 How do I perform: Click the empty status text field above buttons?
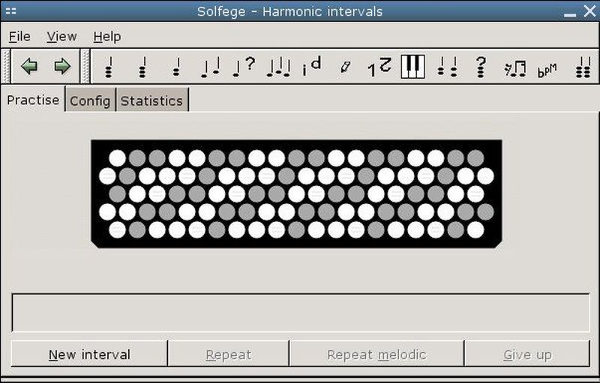(300, 313)
